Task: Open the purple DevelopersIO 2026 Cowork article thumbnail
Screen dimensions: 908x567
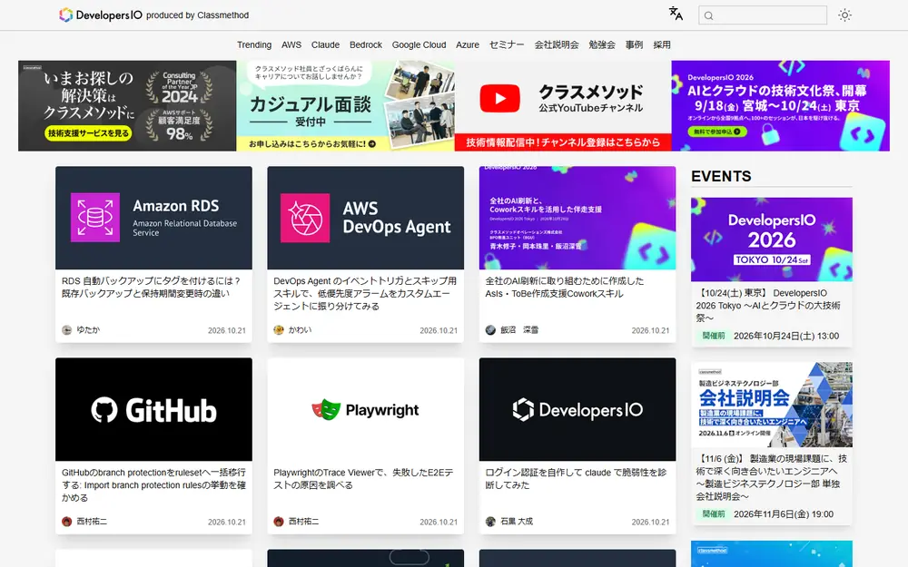Action: click(577, 218)
